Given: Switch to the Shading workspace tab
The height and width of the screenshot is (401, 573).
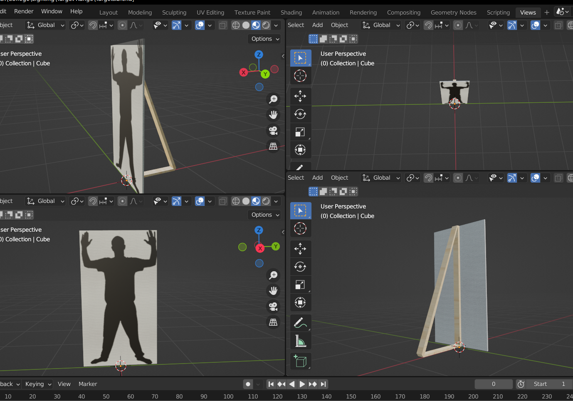Looking at the screenshot, I should [291, 12].
